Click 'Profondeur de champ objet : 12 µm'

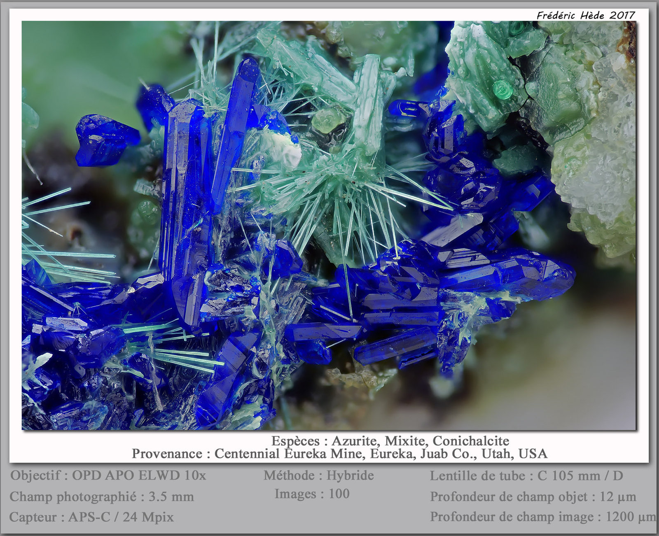tap(533, 497)
